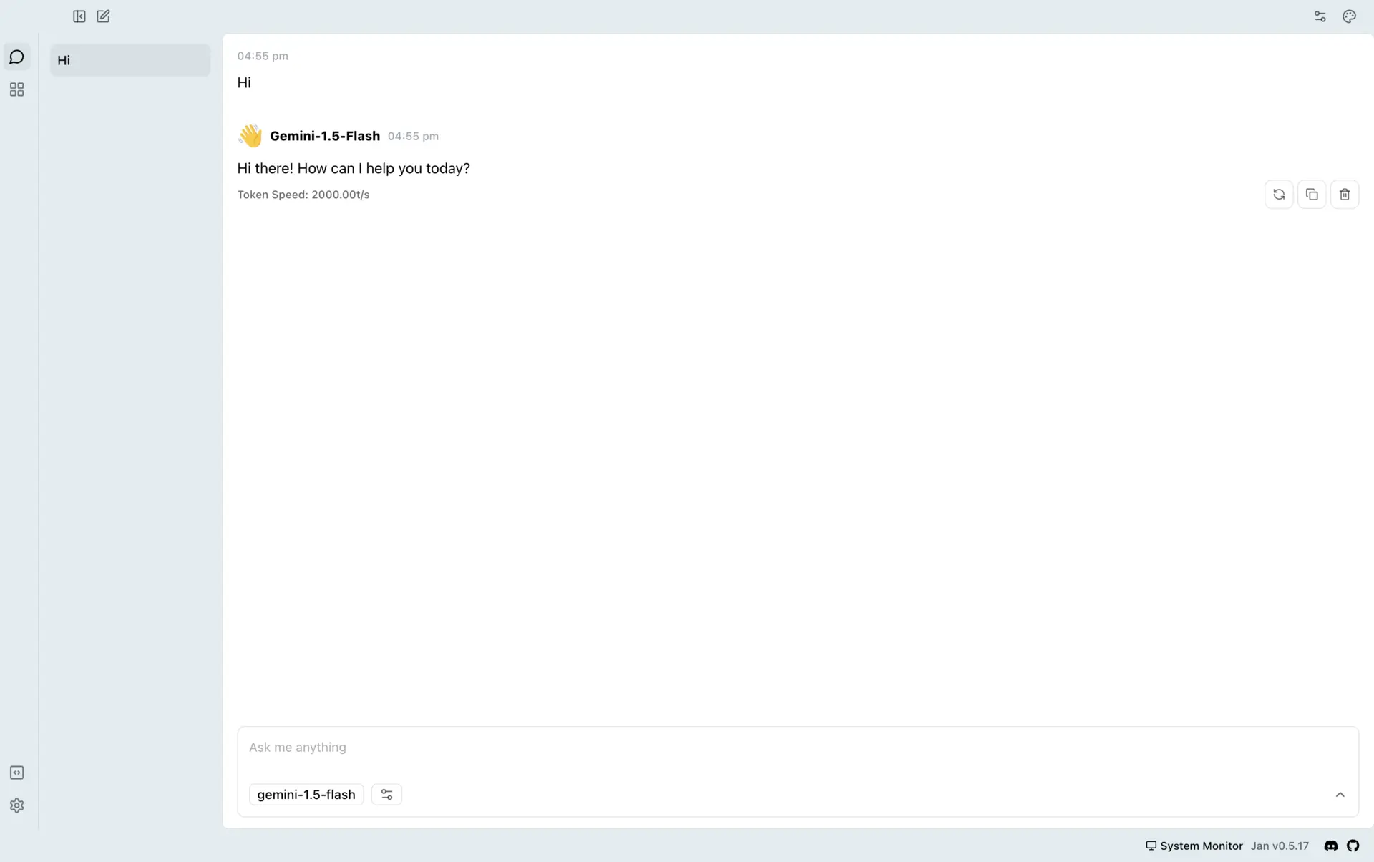Screen dimensions: 1374x862
Task: Open Settings gear in sidebar
Action: click(x=17, y=805)
